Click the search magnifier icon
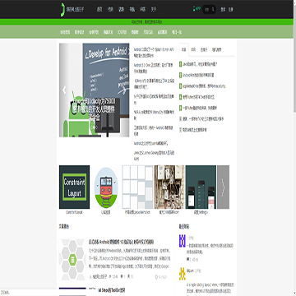 coord(213,9)
